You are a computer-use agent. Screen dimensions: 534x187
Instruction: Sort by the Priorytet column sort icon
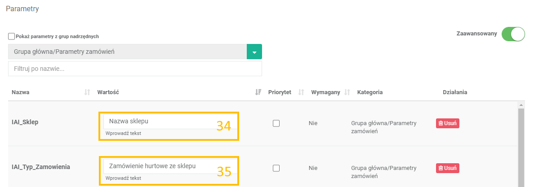click(301, 92)
